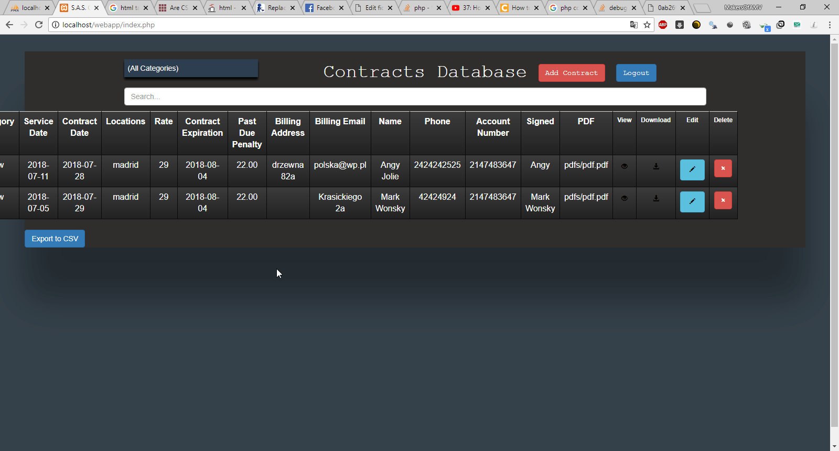Image resolution: width=839 pixels, height=451 pixels.
Task: Click pdfs/pdf.pdf in Mark Wonsky row
Action: (586, 197)
